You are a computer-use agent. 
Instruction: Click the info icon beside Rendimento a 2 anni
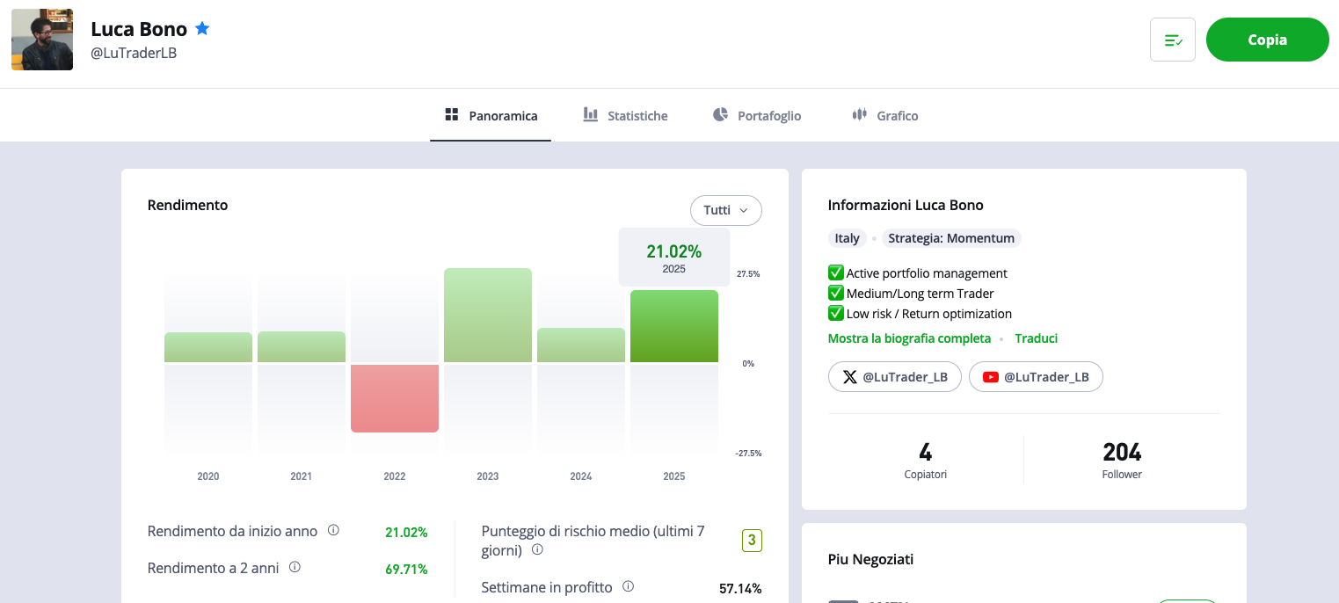tap(295, 568)
